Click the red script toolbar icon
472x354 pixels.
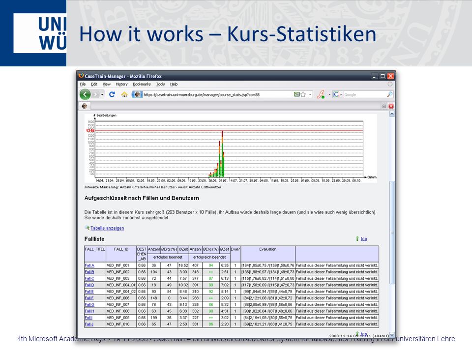[321, 94]
